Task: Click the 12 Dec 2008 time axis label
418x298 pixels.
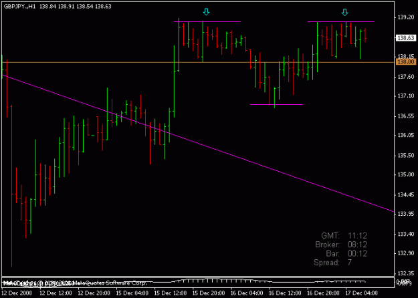Action: coord(17,293)
